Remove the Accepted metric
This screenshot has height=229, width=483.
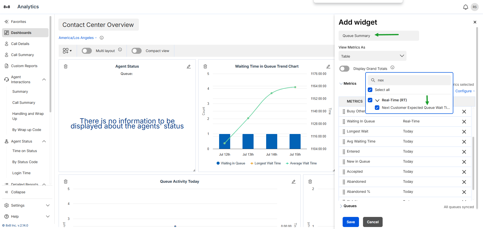464,172
